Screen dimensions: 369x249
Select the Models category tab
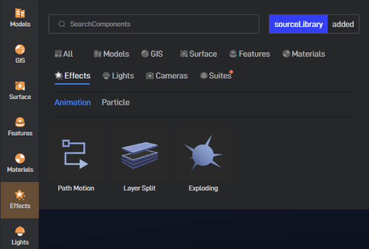(111, 54)
